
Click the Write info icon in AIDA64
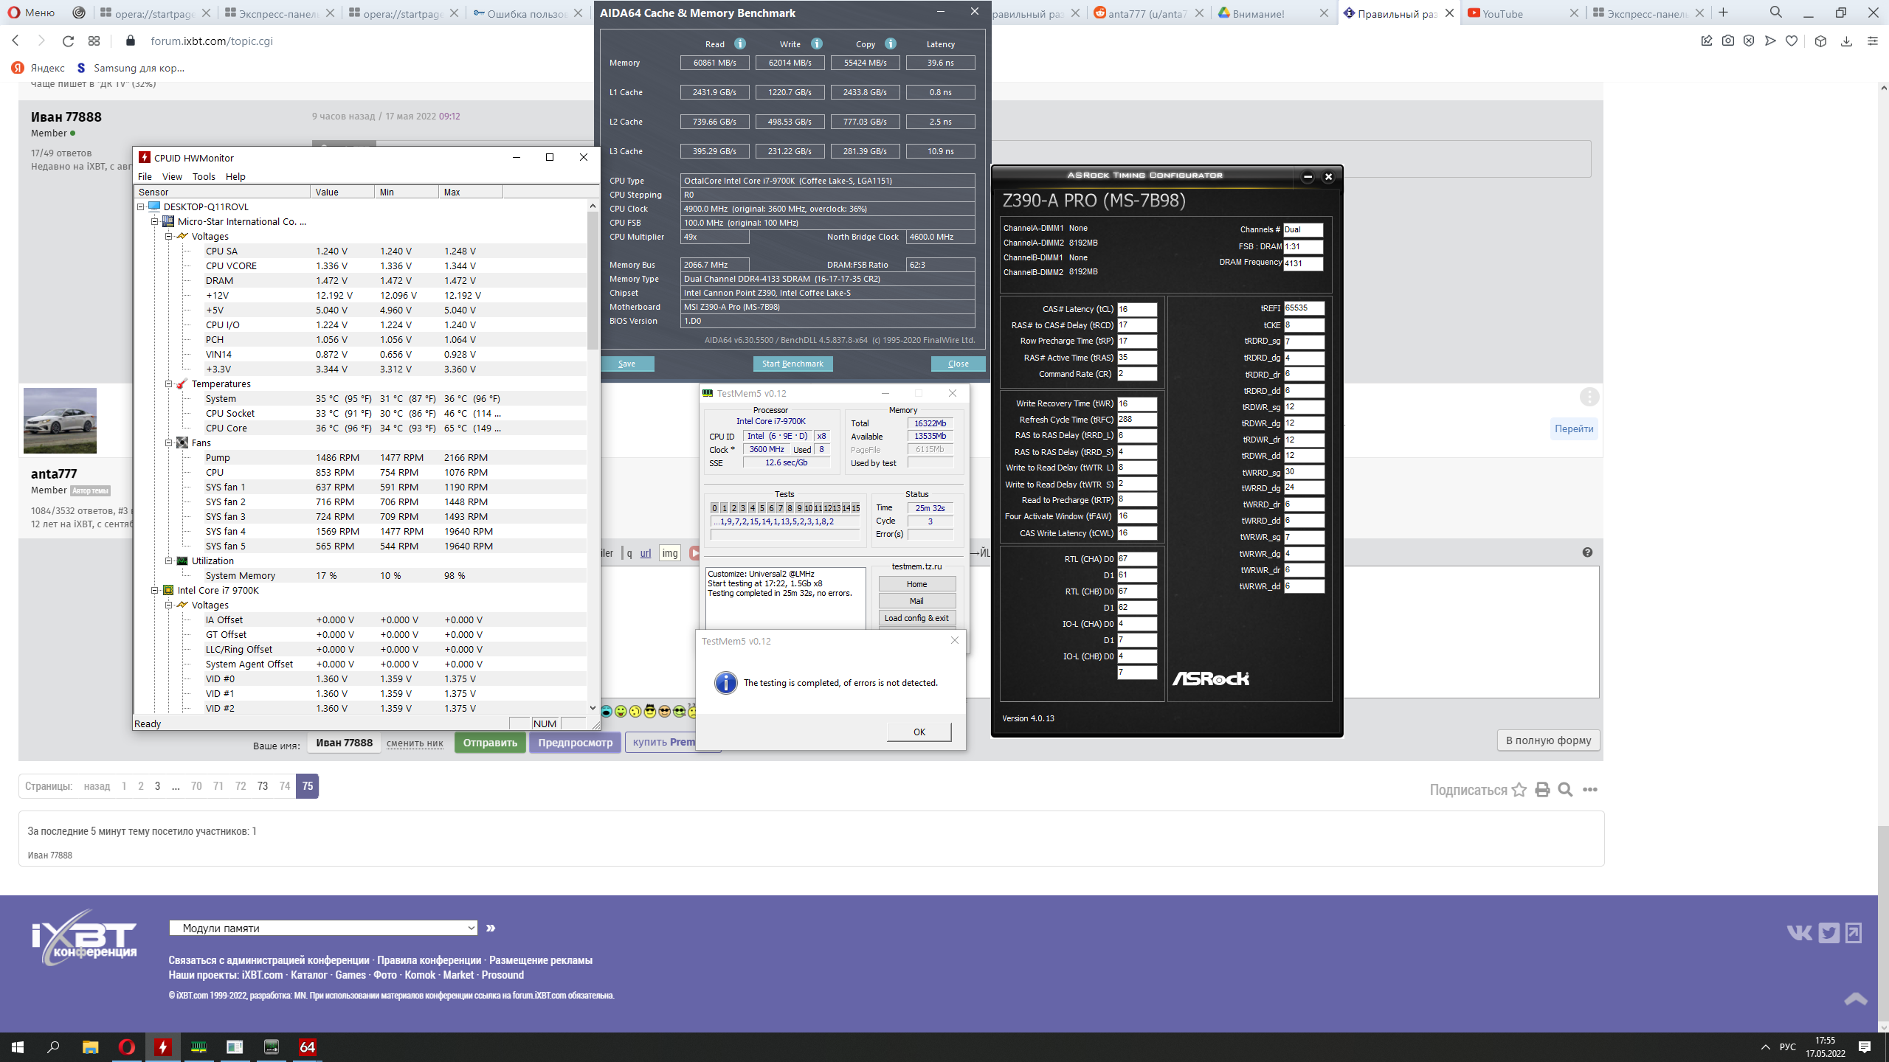[x=816, y=44]
